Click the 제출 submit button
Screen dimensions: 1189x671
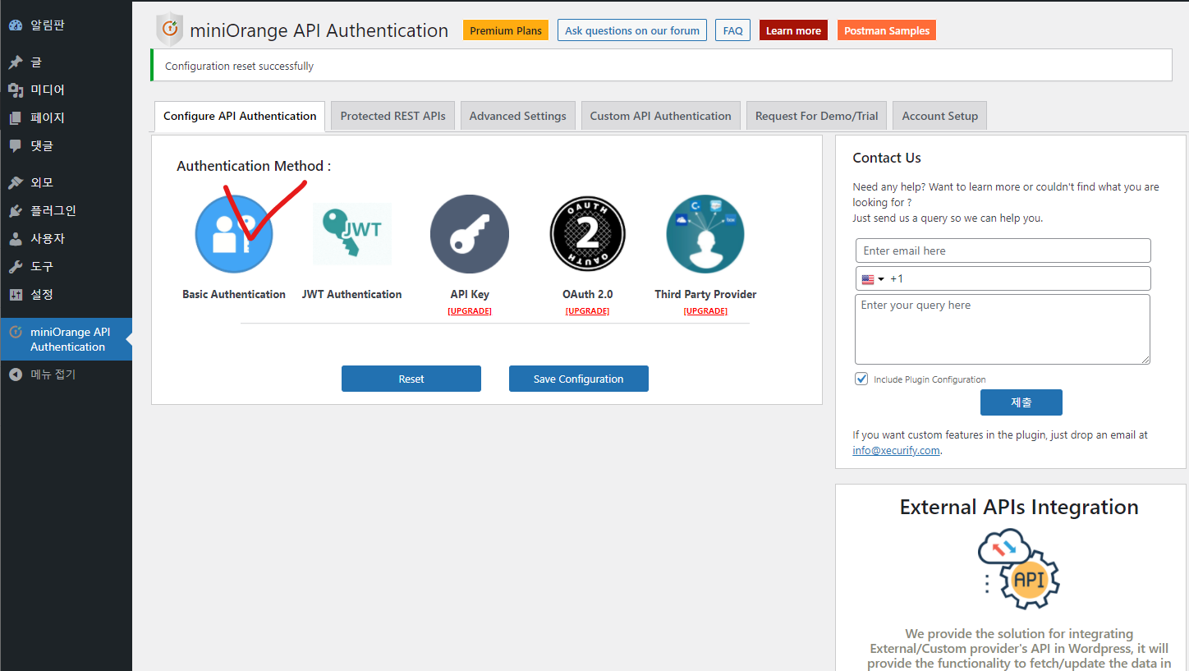(1021, 402)
